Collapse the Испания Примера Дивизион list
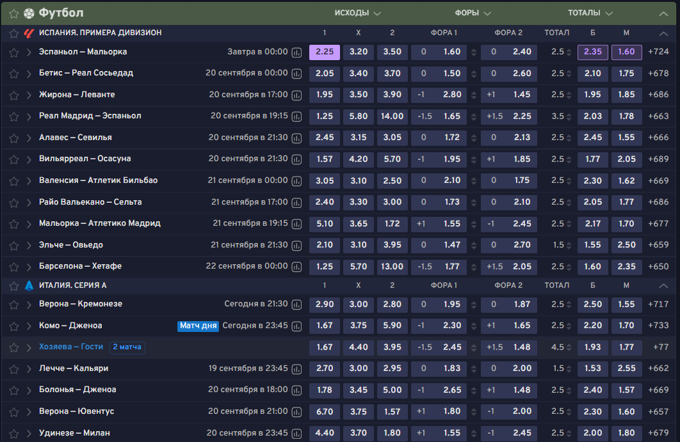This screenshot has width=680, height=442. tap(663, 33)
